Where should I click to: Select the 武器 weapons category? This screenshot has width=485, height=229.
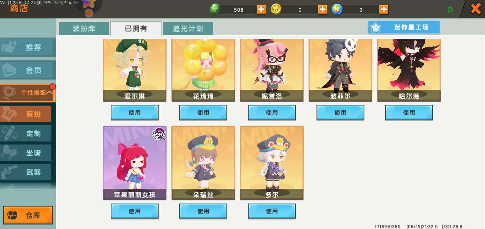tap(26, 172)
